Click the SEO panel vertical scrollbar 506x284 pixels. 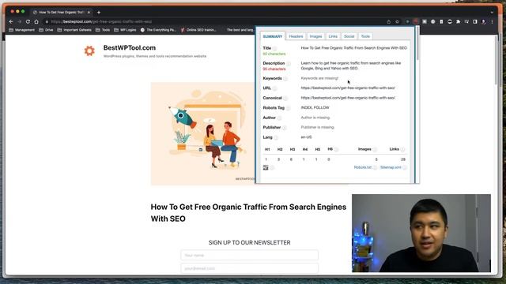point(417,43)
